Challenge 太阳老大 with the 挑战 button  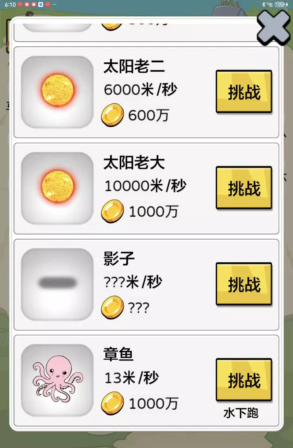(244, 188)
